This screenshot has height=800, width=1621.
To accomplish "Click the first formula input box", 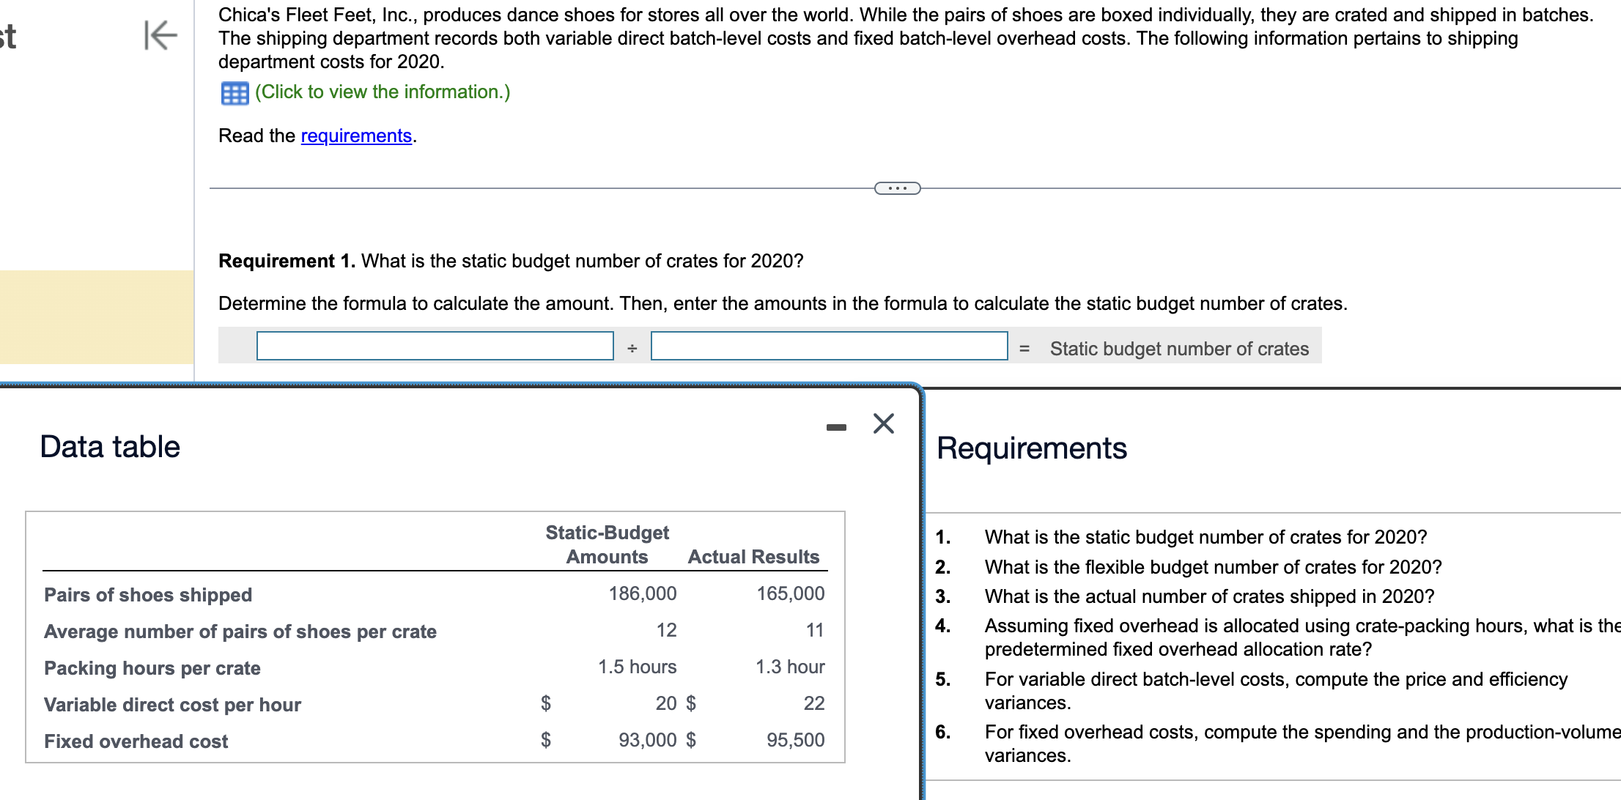I will [435, 346].
